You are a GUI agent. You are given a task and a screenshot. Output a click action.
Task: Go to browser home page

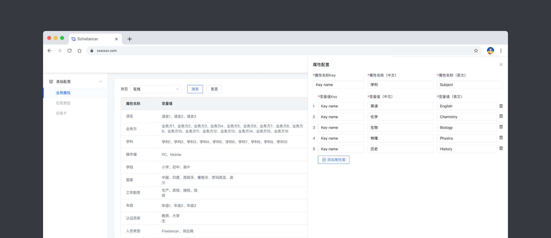79,51
